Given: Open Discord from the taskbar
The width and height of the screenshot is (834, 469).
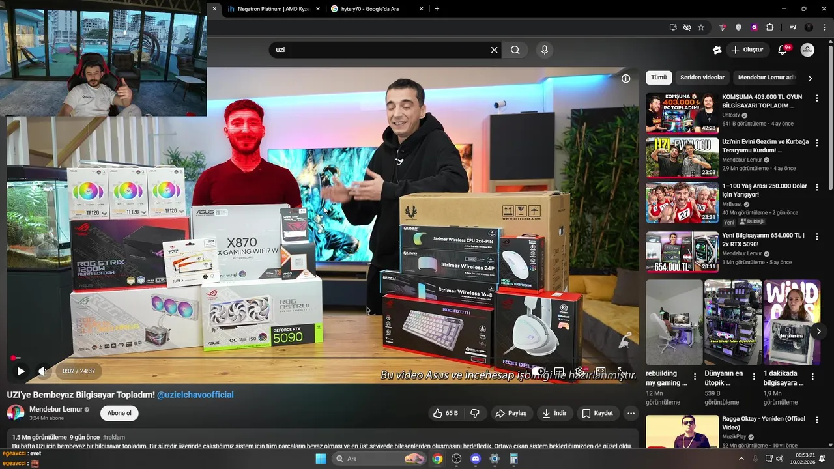Looking at the screenshot, I should 476,459.
